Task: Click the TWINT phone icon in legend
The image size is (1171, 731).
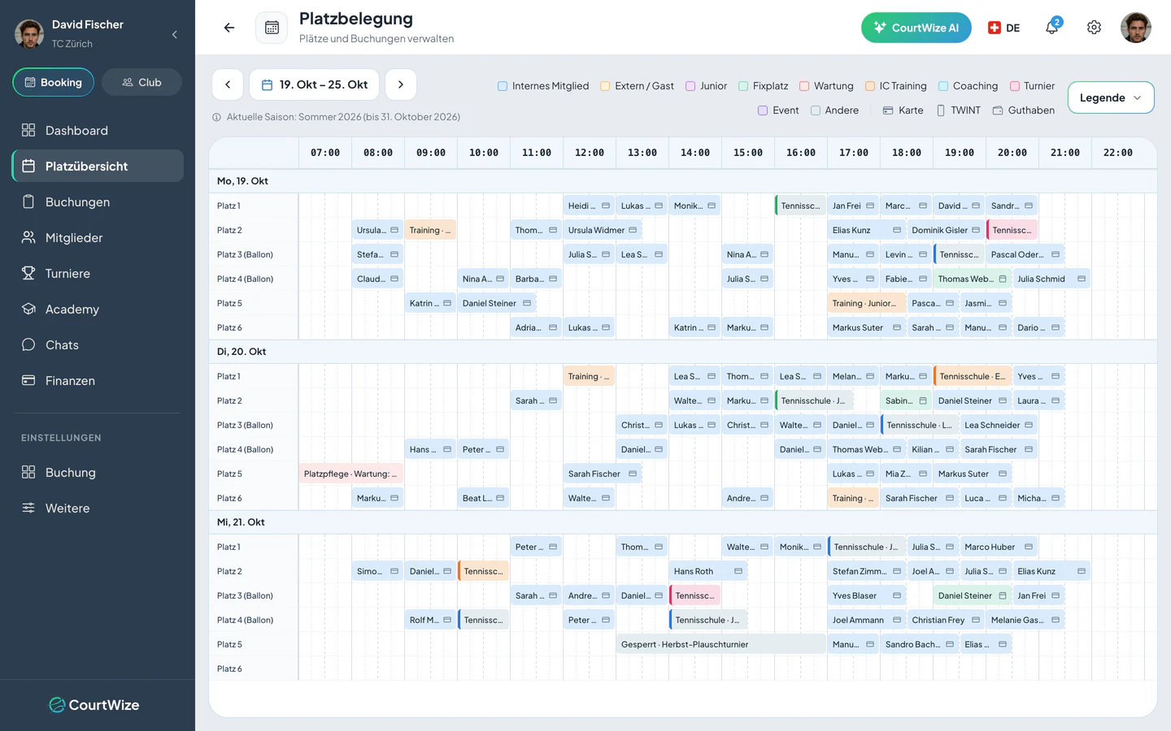Action: tap(941, 110)
